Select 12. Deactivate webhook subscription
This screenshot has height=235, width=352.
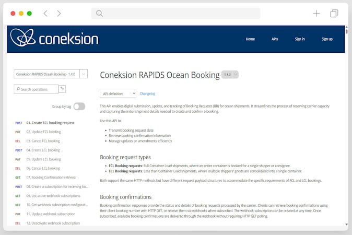[x=53, y=223]
